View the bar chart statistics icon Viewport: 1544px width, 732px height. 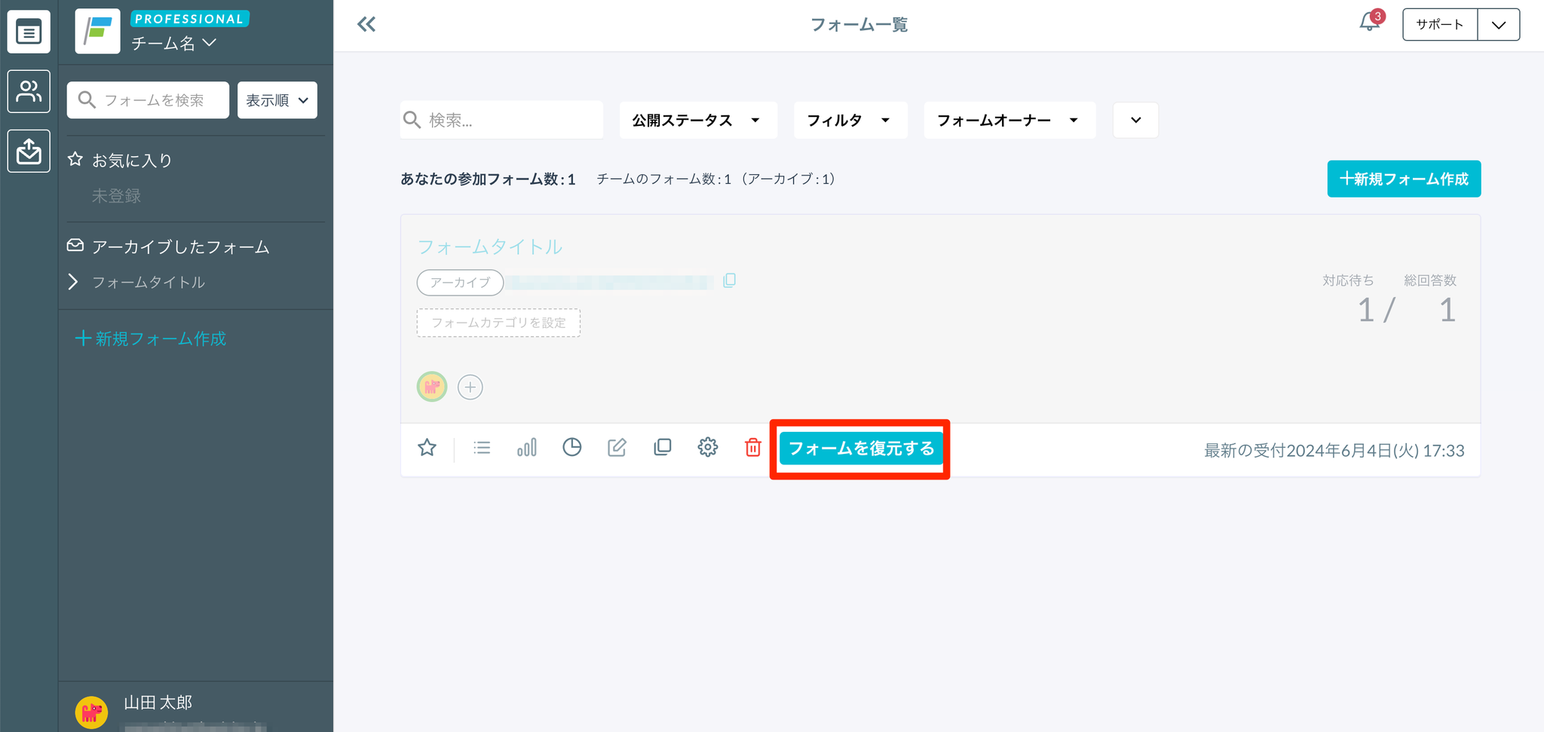(527, 448)
